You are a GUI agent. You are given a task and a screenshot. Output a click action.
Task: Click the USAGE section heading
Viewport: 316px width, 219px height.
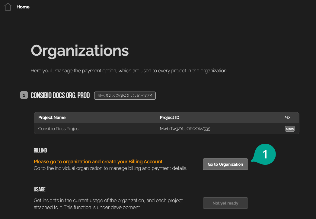coord(40,189)
